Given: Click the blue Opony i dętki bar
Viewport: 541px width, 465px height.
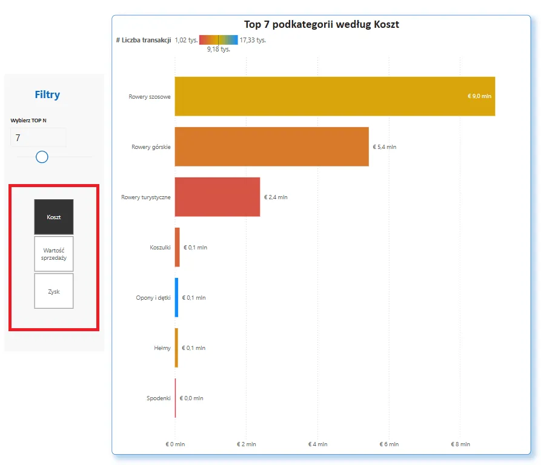Looking at the screenshot, I should tap(176, 297).
